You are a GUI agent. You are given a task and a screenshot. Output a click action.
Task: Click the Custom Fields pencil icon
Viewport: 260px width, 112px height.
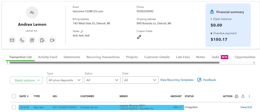139,37
